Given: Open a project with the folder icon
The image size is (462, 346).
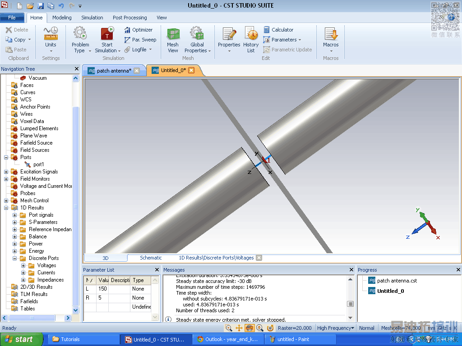Looking at the screenshot, I should [30, 5].
